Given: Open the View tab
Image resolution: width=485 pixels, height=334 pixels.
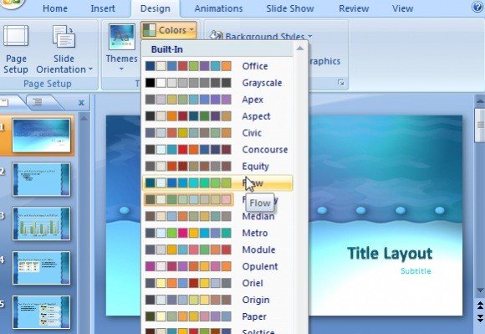Looking at the screenshot, I should (403, 8).
